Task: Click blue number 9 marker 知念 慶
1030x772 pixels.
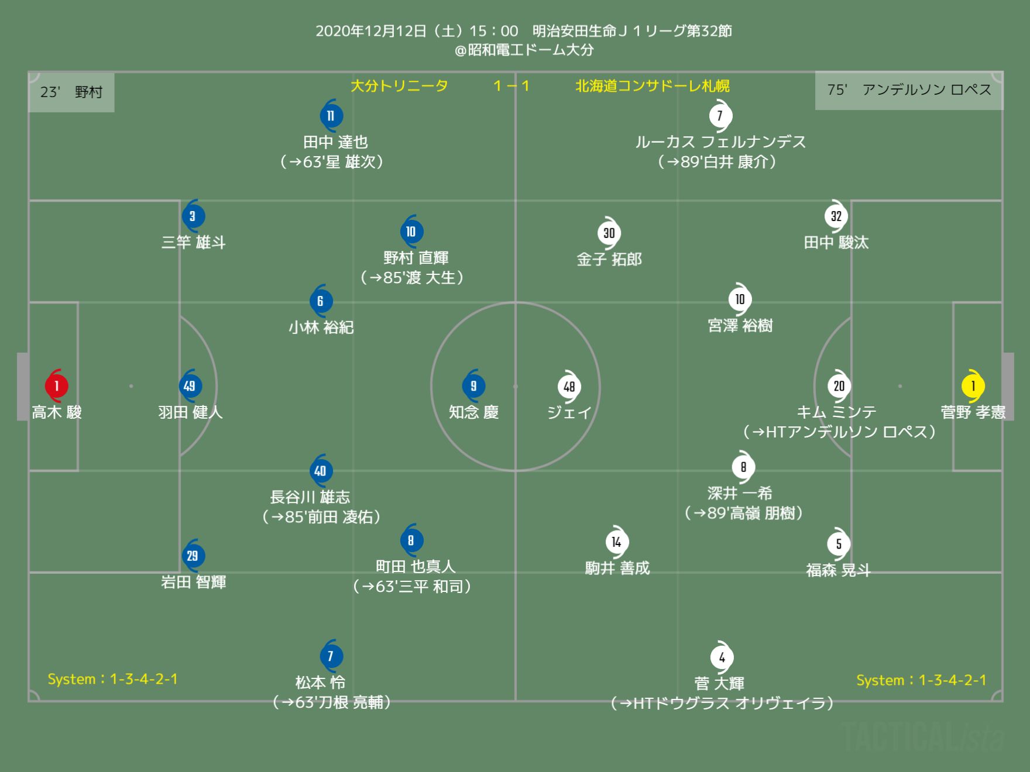Action: [x=473, y=385]
